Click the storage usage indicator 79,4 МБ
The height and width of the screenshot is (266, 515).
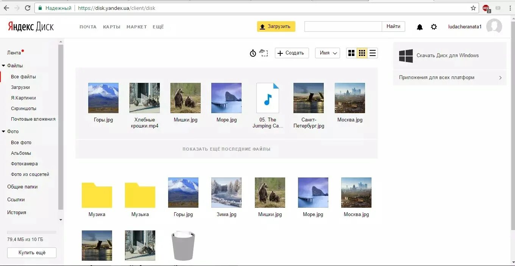(25, 239)
